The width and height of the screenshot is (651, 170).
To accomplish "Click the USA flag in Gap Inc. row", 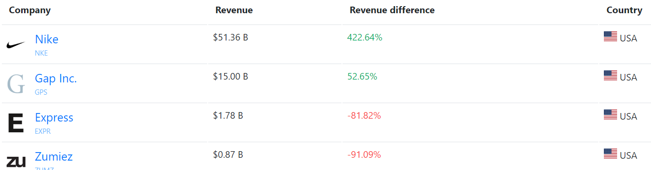I will [610, 76].
